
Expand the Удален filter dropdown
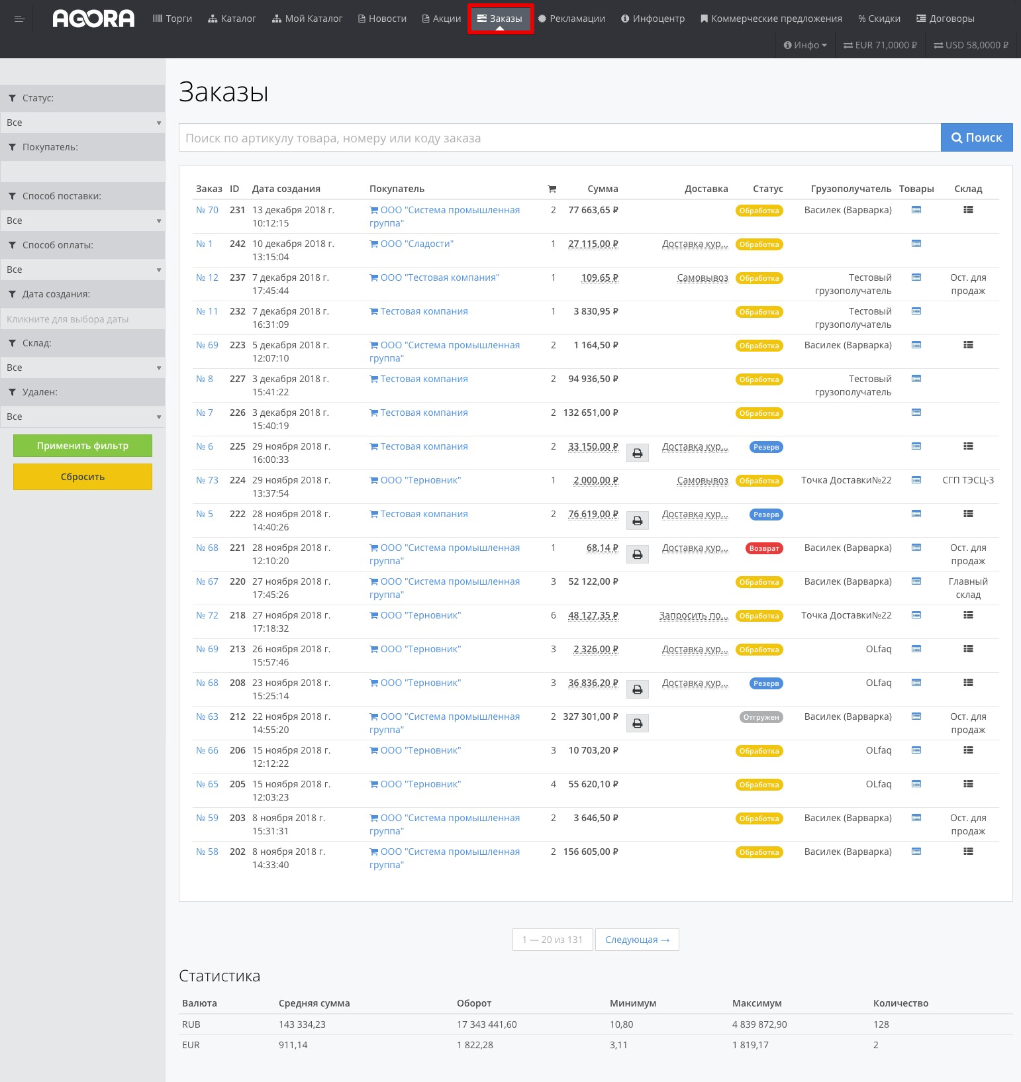click(83, 417)
